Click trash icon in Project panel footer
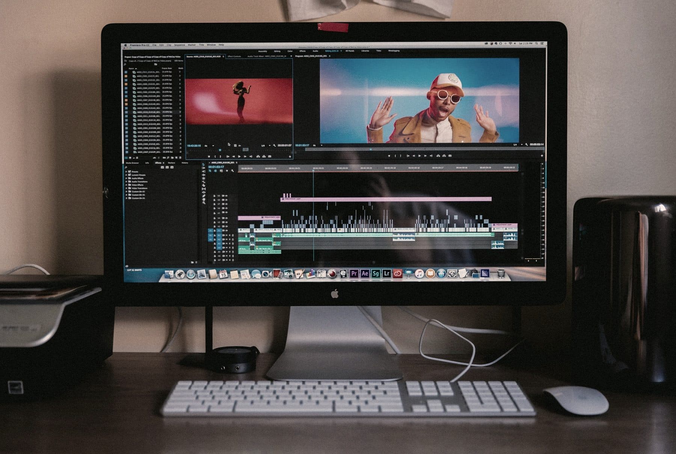This screenshot has width=676, height=454. 180,158
